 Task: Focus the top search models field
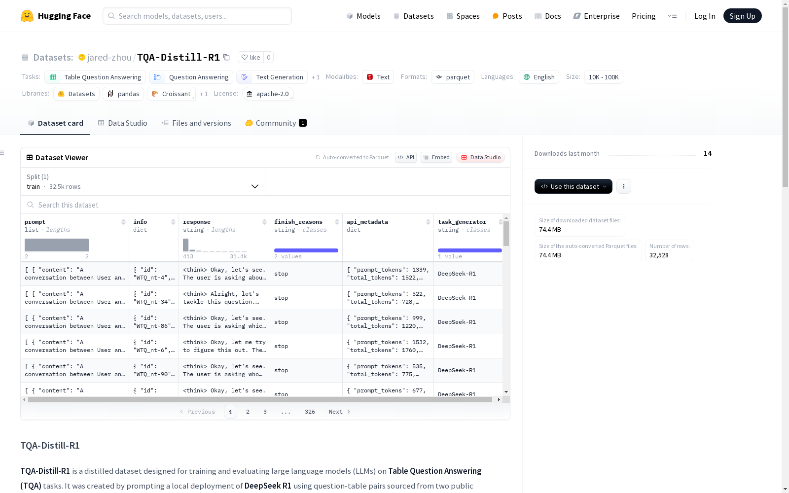[197, 16]
